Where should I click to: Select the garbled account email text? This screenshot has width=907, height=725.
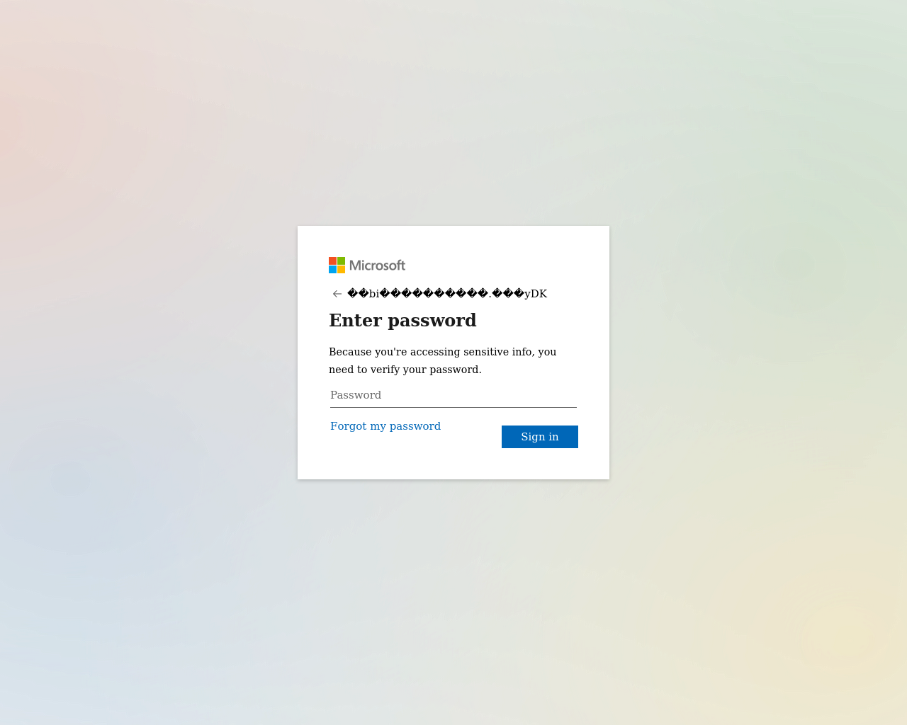(447, 294)
